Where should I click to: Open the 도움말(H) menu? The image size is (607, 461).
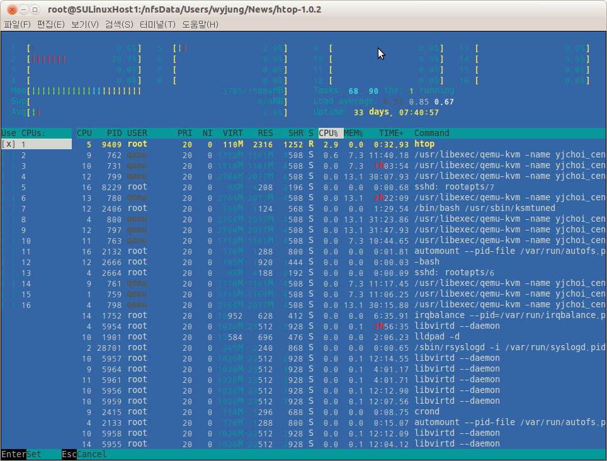[200, 25]
